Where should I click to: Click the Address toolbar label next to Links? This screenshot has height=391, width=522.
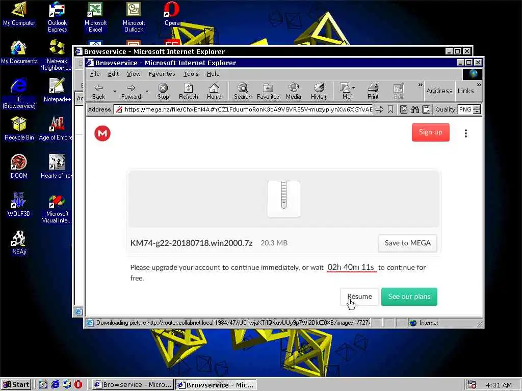pos(439,91)
